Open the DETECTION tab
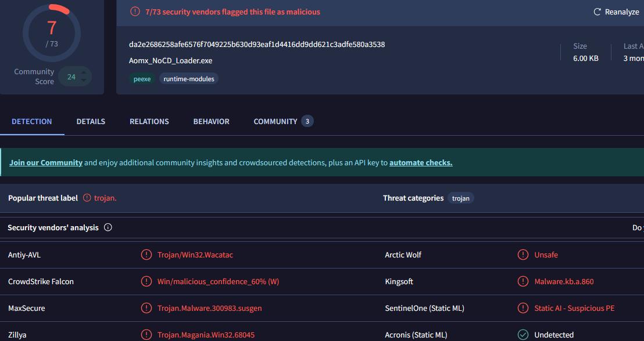 31,121
